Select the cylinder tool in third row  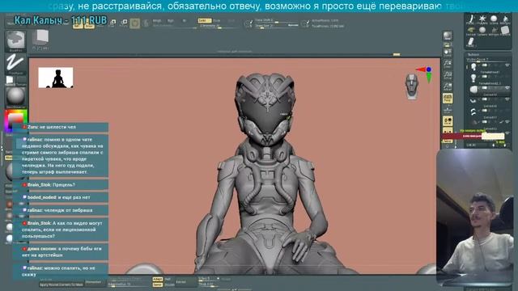(x=471, y=42)
